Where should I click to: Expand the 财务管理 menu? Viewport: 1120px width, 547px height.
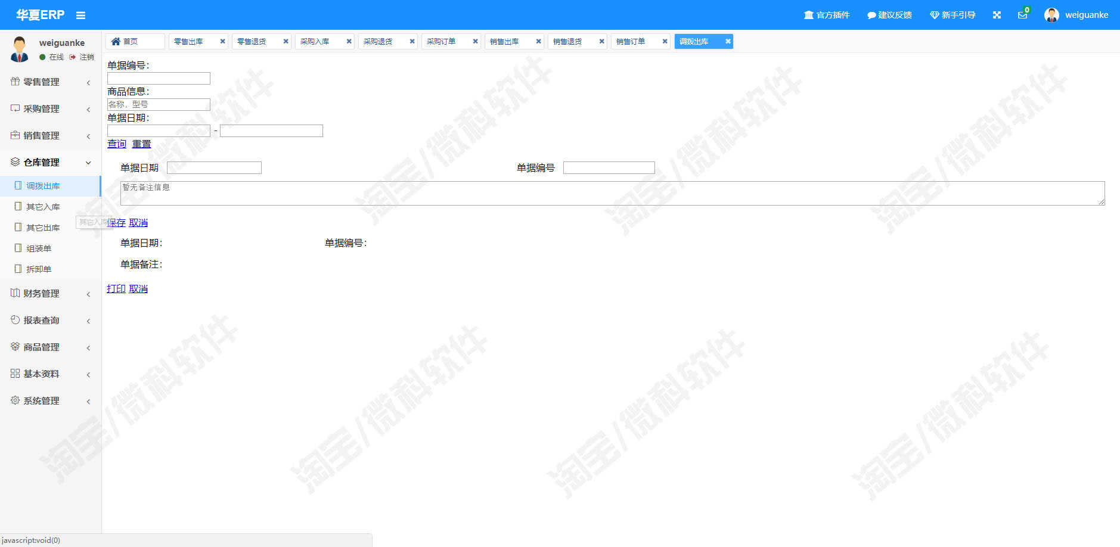(51, 294)
